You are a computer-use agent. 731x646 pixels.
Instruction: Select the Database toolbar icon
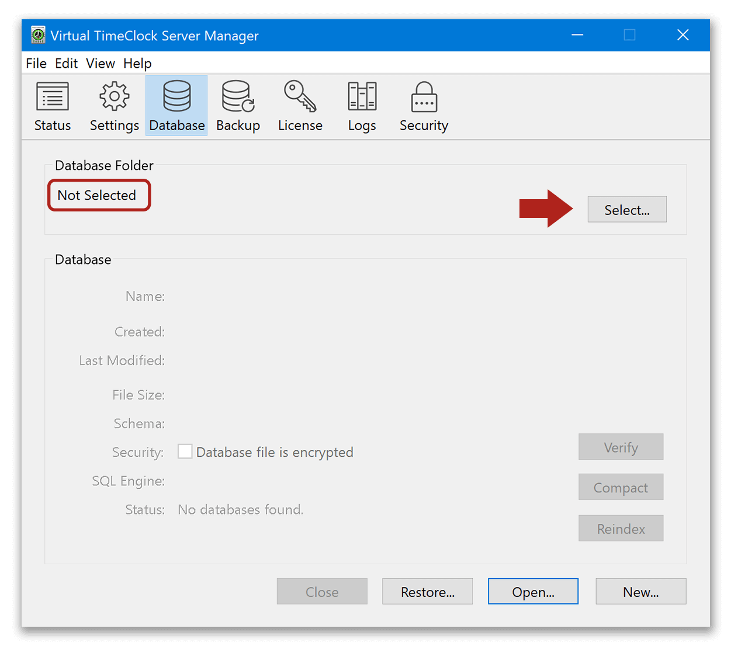click(176, 106)
